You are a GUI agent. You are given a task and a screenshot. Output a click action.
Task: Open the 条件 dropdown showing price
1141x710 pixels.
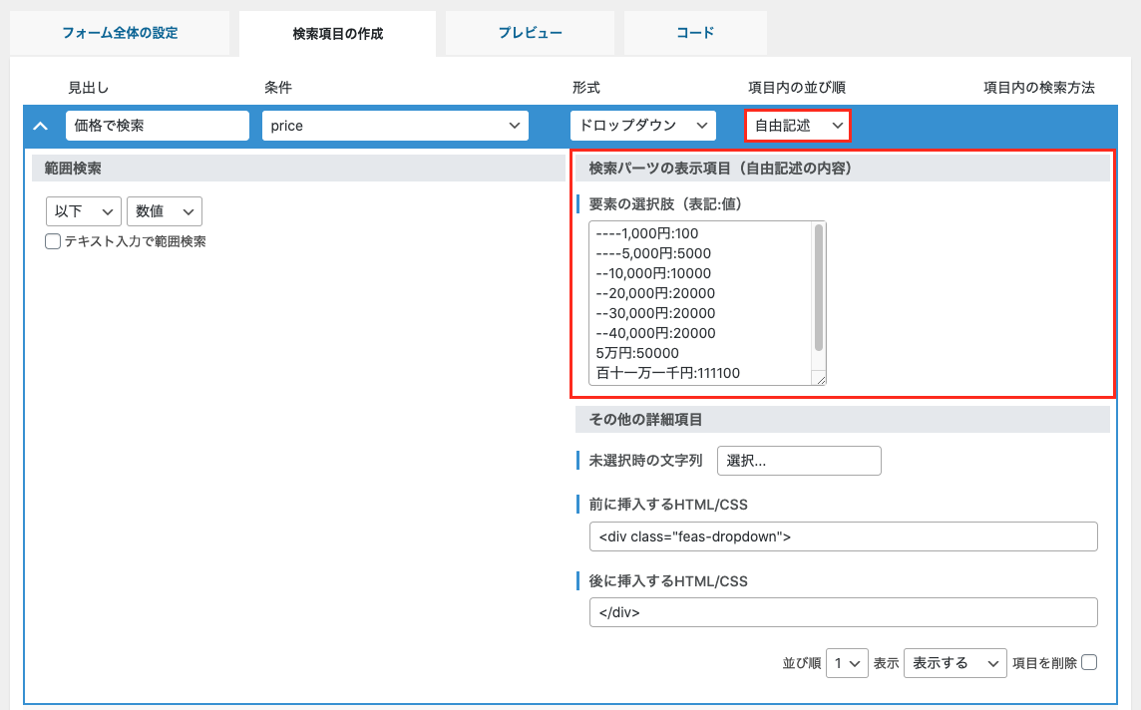395,126
